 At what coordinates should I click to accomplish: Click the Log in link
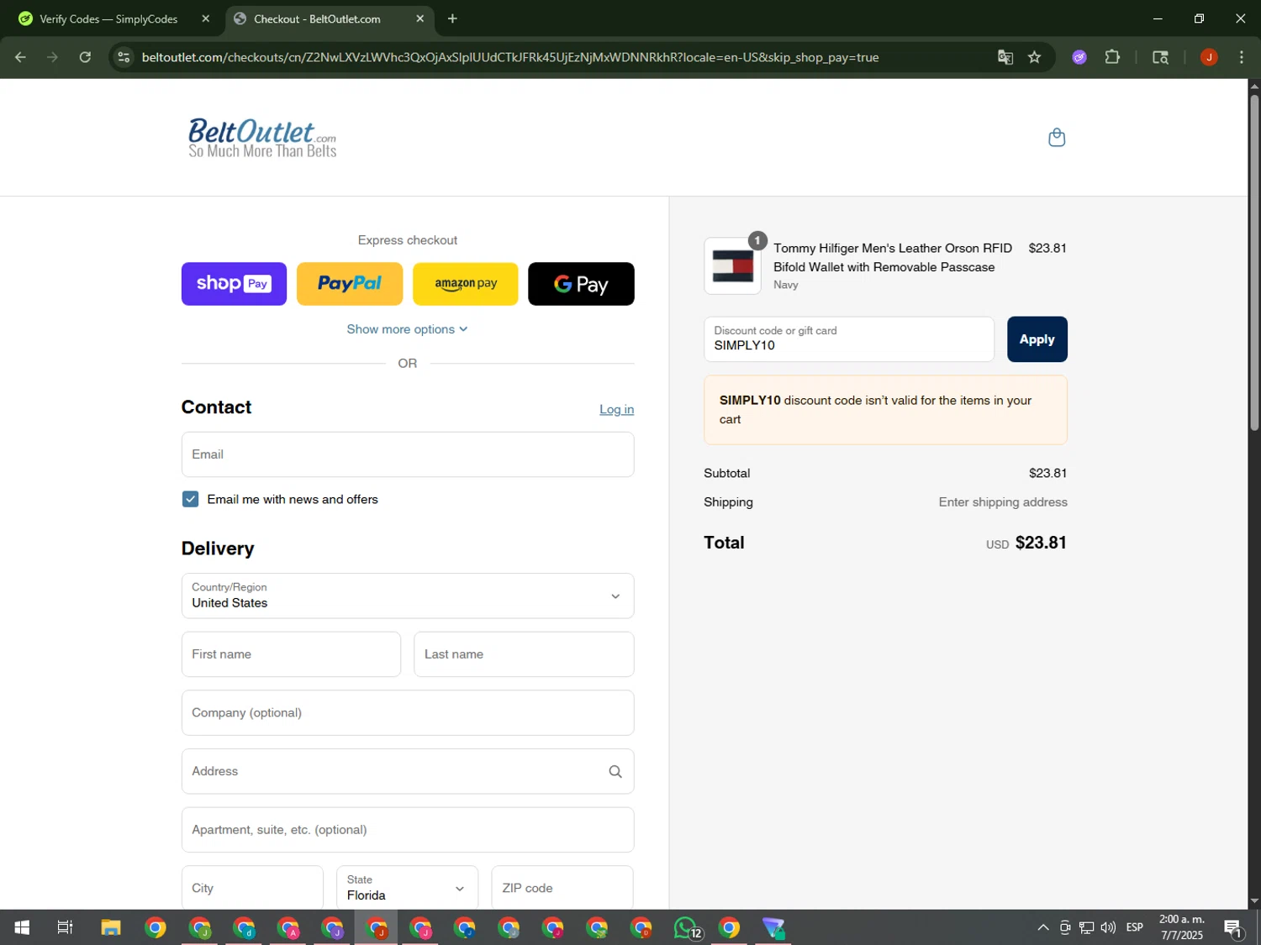(x=616, y=409)
